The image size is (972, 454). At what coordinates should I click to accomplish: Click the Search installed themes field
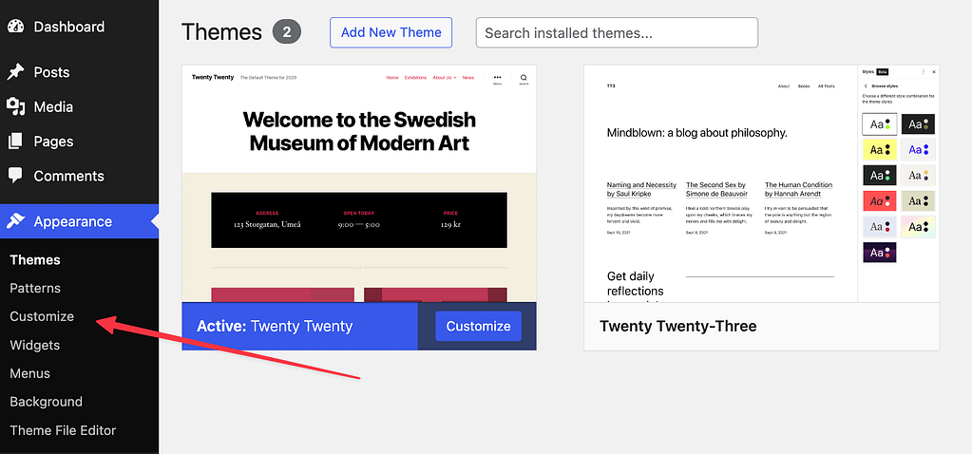point(617,32)
